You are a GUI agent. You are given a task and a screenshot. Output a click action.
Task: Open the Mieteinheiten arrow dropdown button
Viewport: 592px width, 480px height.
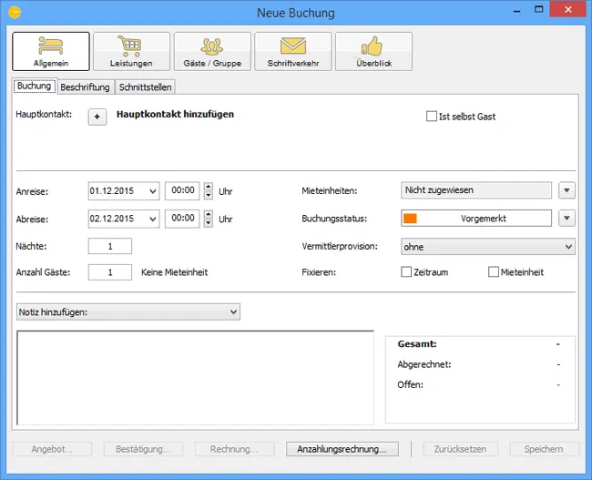click(x=566, y=190)
